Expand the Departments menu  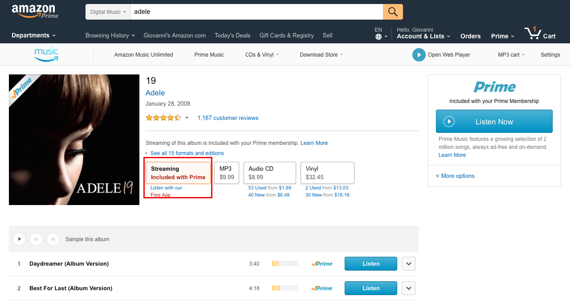(33, 35)
